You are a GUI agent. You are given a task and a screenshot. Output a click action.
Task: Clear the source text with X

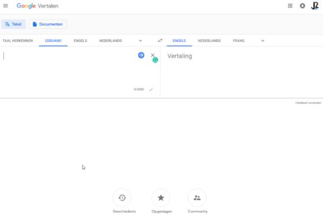coord(152,55)
